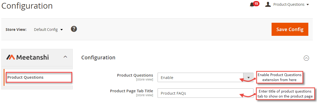
Task: Click the Configuration page title
Action: tap(27, 6)
